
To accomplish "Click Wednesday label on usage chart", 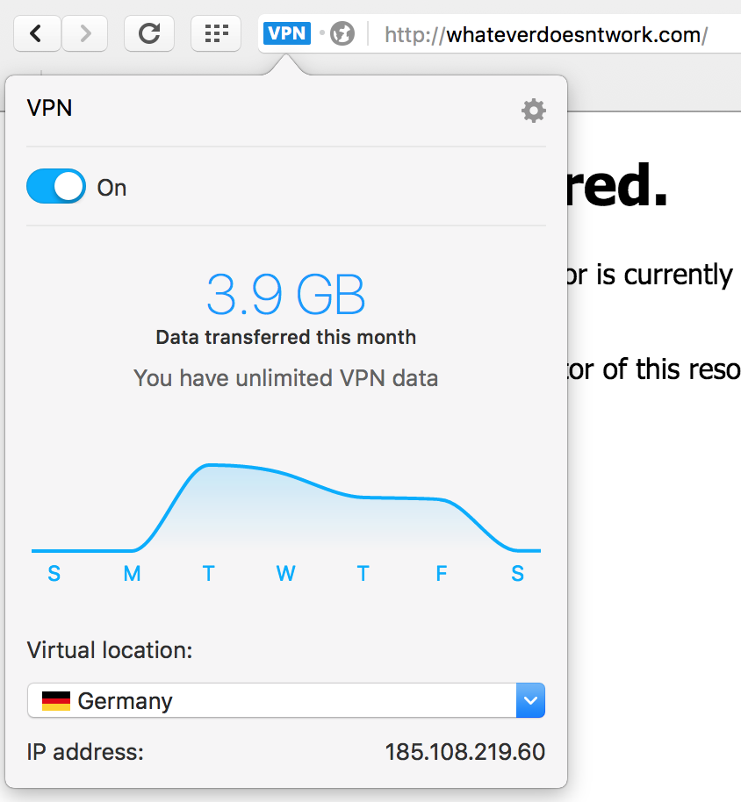I will (x=285, y=574).
